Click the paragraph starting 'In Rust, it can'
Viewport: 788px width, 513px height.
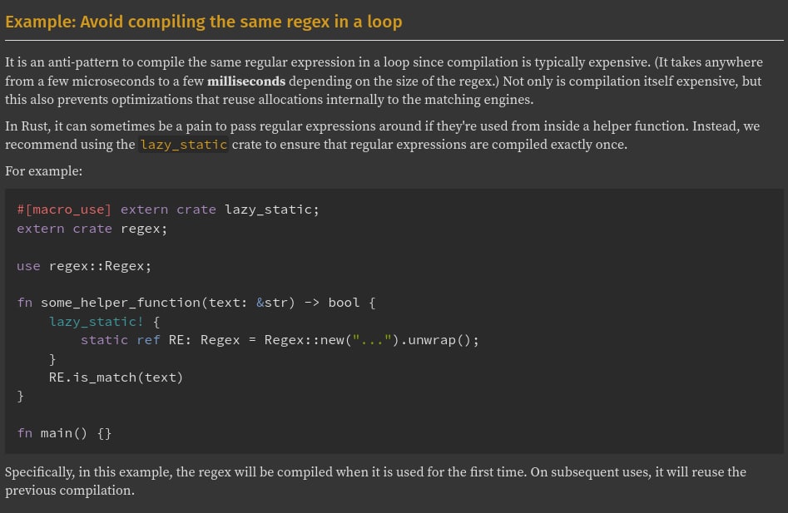coord(383,136)
